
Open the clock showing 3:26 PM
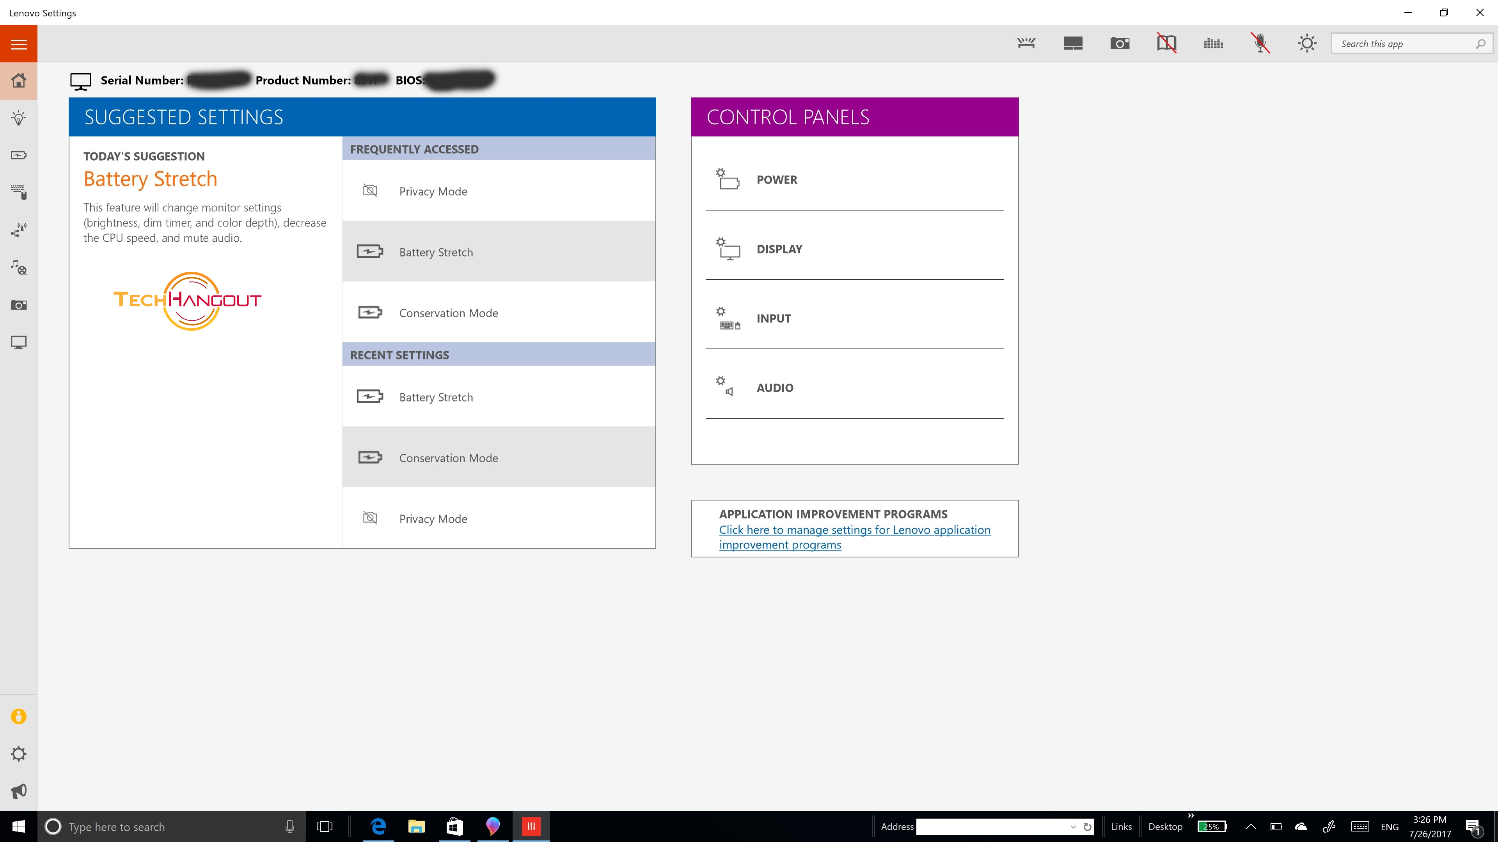point(1429,826)
